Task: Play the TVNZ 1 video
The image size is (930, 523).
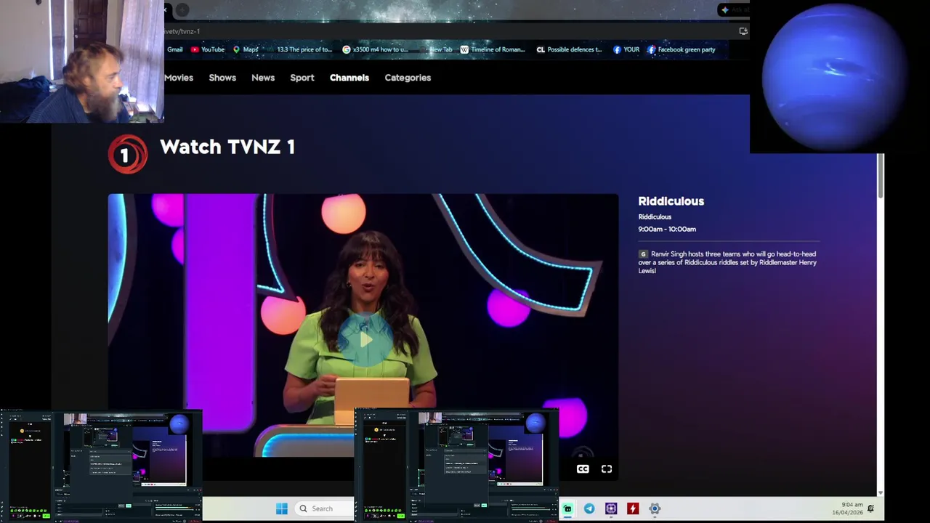Action: (365, 339)
